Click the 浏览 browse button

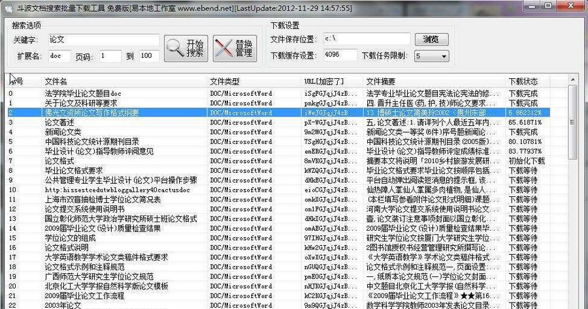[432, 39]
